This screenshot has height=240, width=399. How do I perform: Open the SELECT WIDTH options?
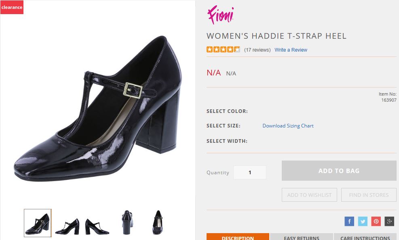click(226, 141)
